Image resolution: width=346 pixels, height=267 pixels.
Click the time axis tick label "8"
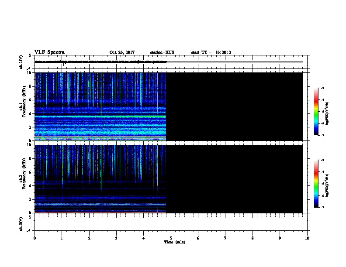(x=253, y=238)
